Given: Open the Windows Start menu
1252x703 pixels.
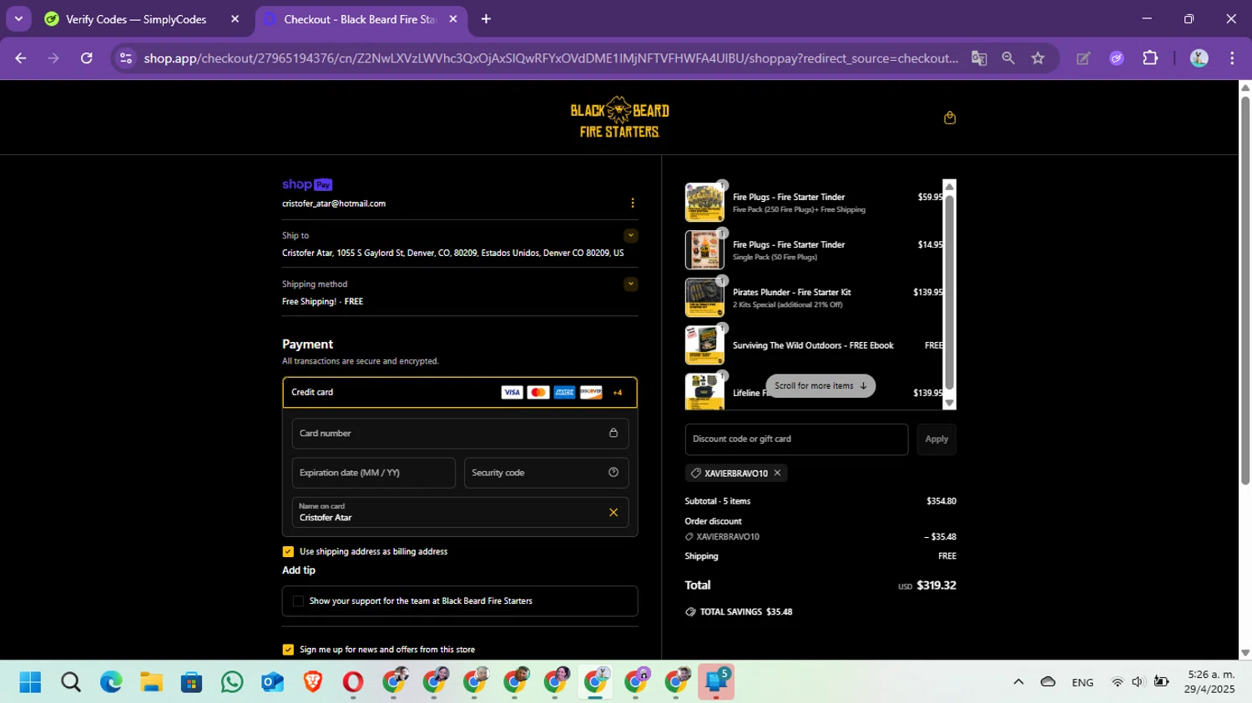Looking at the screenshot, I should coord(30,682).
